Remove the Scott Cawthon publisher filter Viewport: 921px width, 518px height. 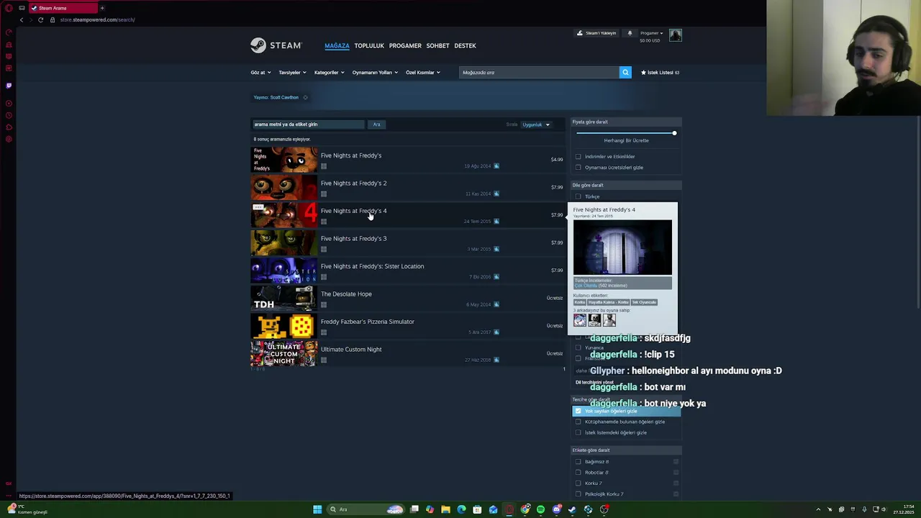(x=305, y=98)
